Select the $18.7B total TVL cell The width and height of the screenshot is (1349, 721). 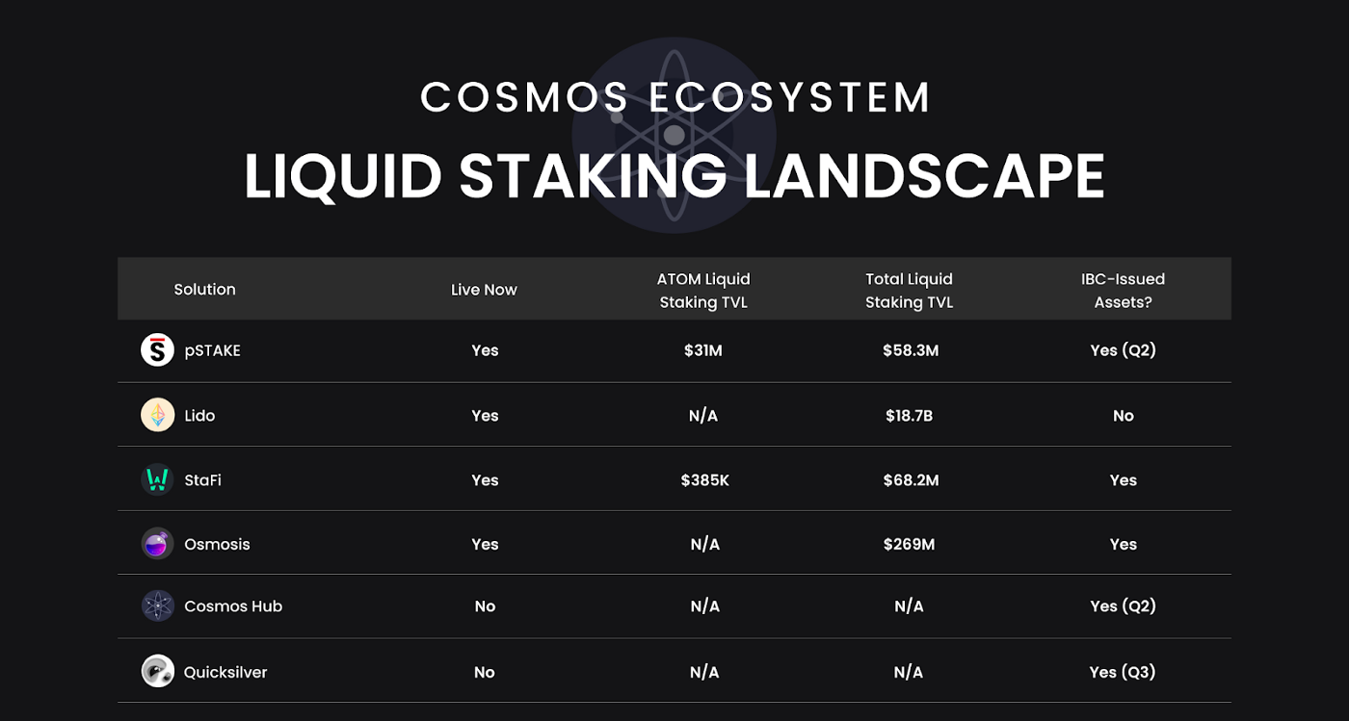tap(909, 416)
